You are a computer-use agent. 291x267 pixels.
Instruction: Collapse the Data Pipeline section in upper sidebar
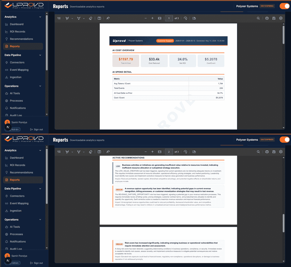(x=40, y=55)
